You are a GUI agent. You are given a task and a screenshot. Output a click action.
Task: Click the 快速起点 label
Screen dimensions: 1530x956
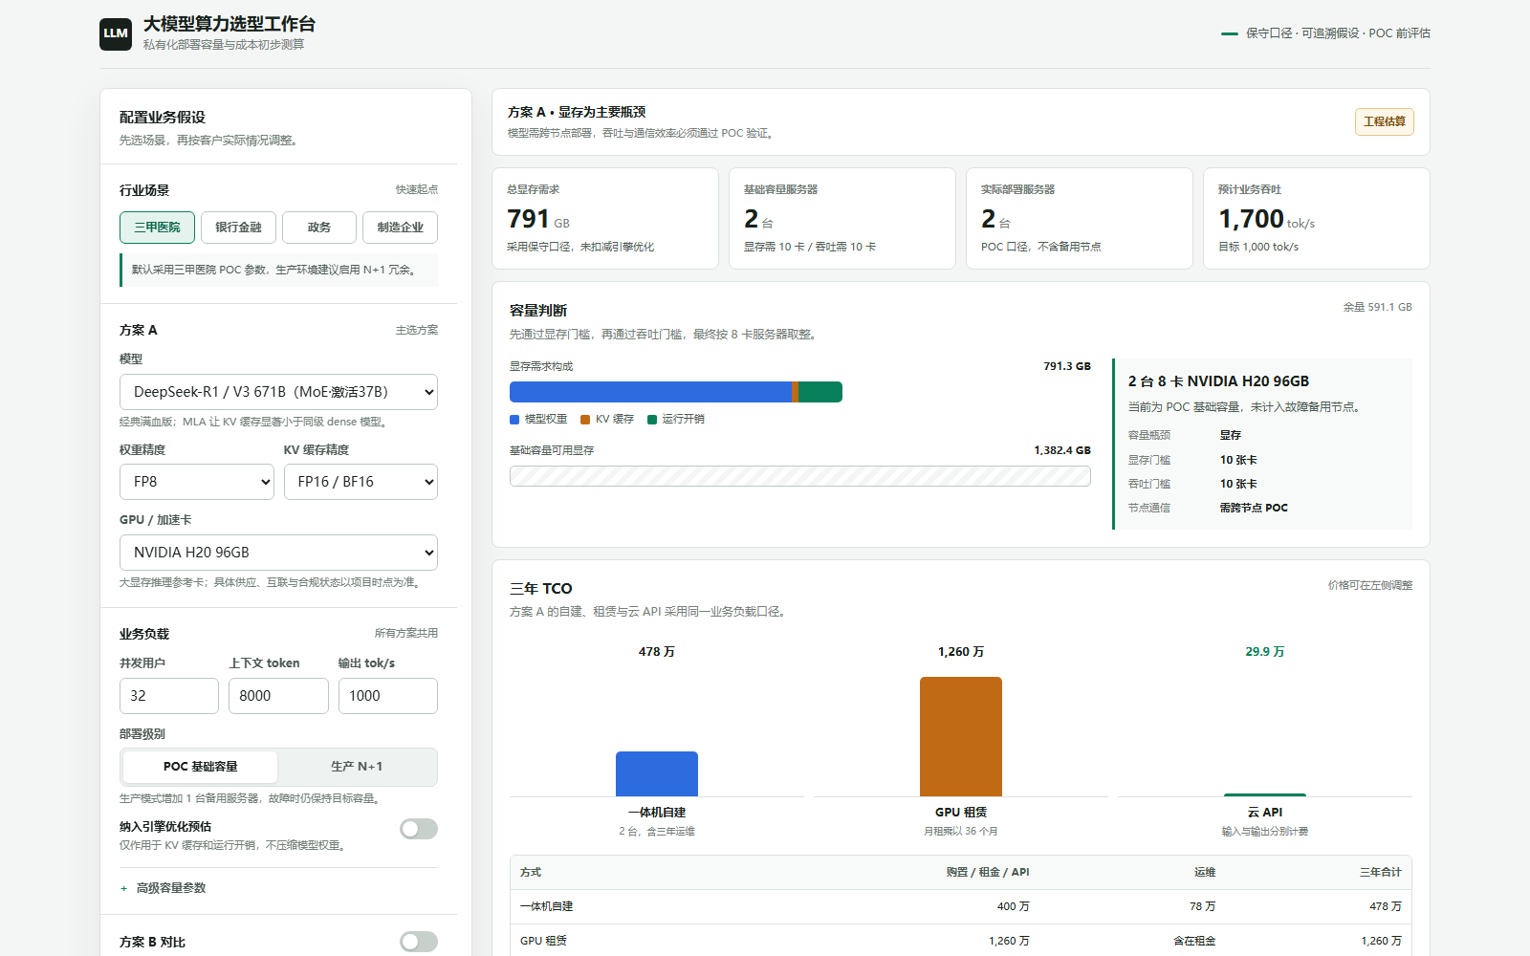(417, 189)
